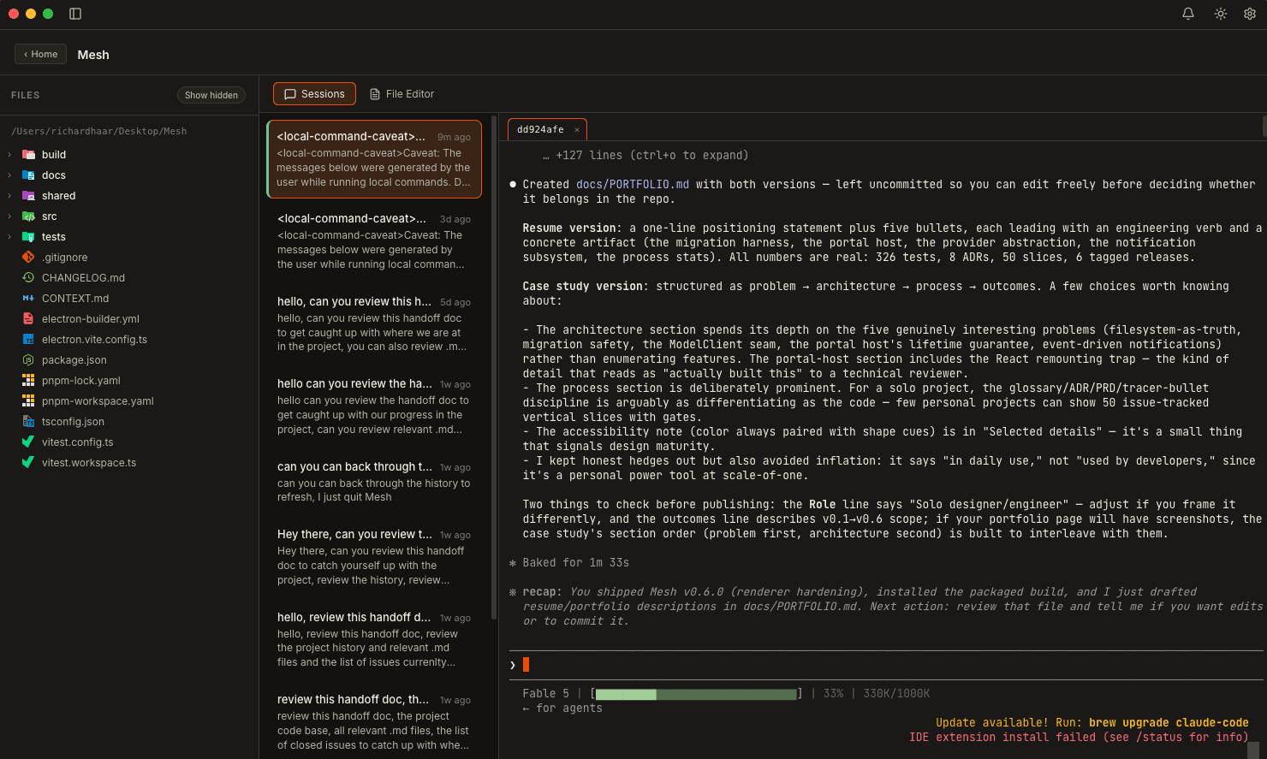The height and width of the screenshot is (759, 1267).
Task: Open the session from 5d ago
Action: 374,324
